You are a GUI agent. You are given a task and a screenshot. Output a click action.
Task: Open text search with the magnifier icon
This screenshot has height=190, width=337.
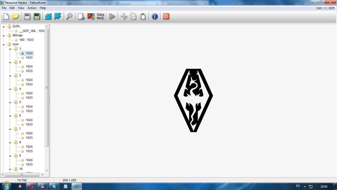tap(69, 16)
